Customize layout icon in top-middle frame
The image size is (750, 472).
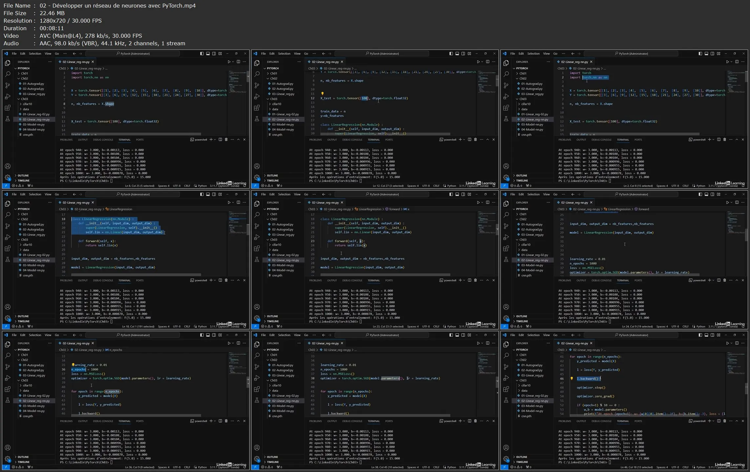pyautogui.click(x=469, y=53)
